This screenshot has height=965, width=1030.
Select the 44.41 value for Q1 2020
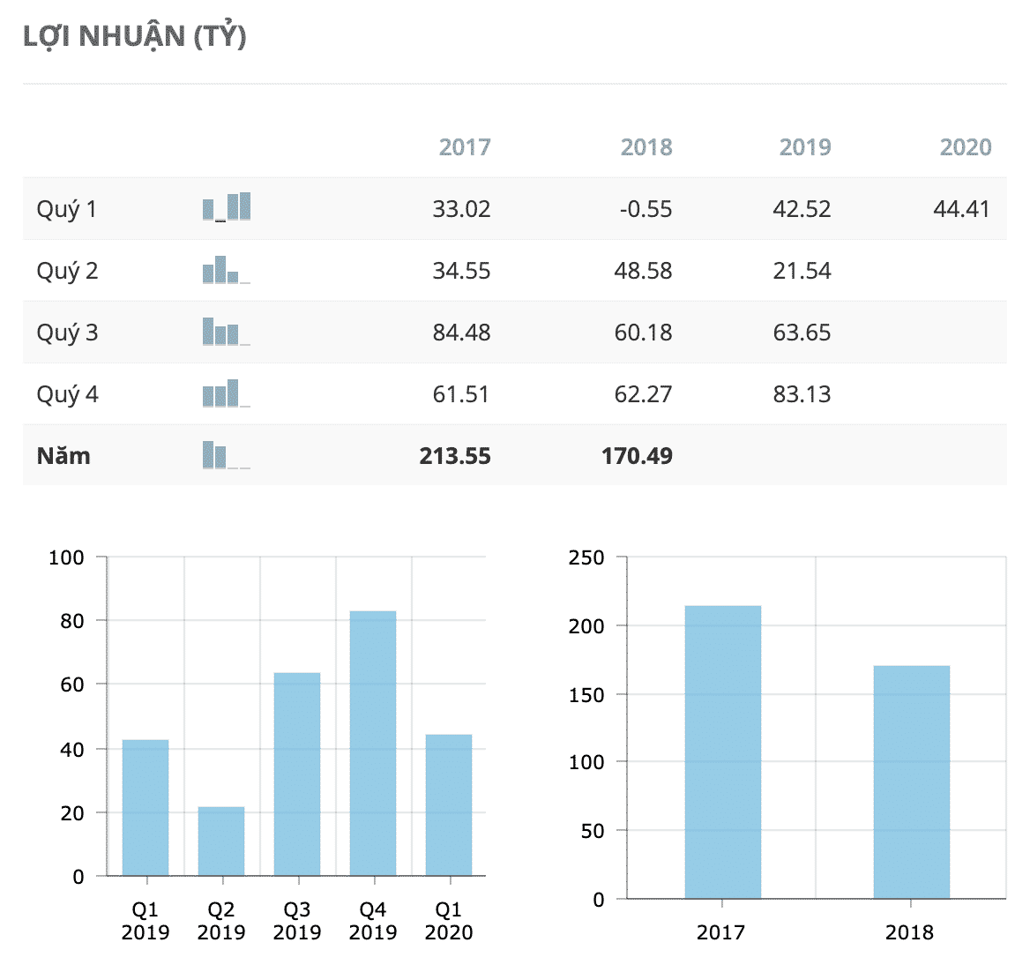(961, 209)
